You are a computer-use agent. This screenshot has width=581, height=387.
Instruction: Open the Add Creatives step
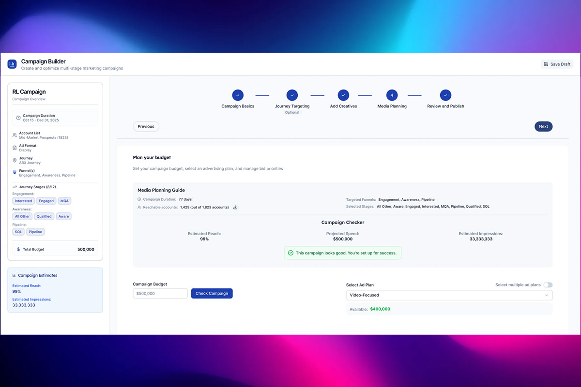coord(343,95)
